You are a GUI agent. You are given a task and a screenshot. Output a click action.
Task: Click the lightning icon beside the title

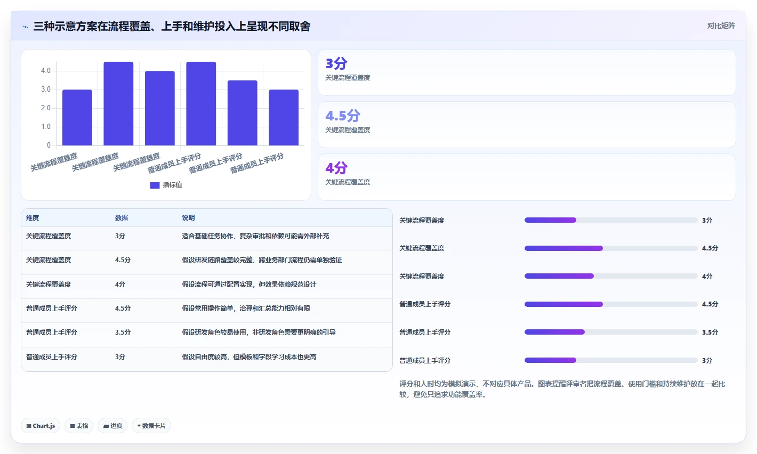(25, 27)
